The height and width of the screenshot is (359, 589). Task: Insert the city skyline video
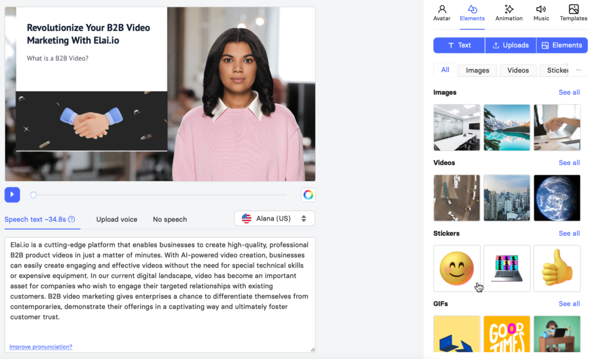click(507, 198)
